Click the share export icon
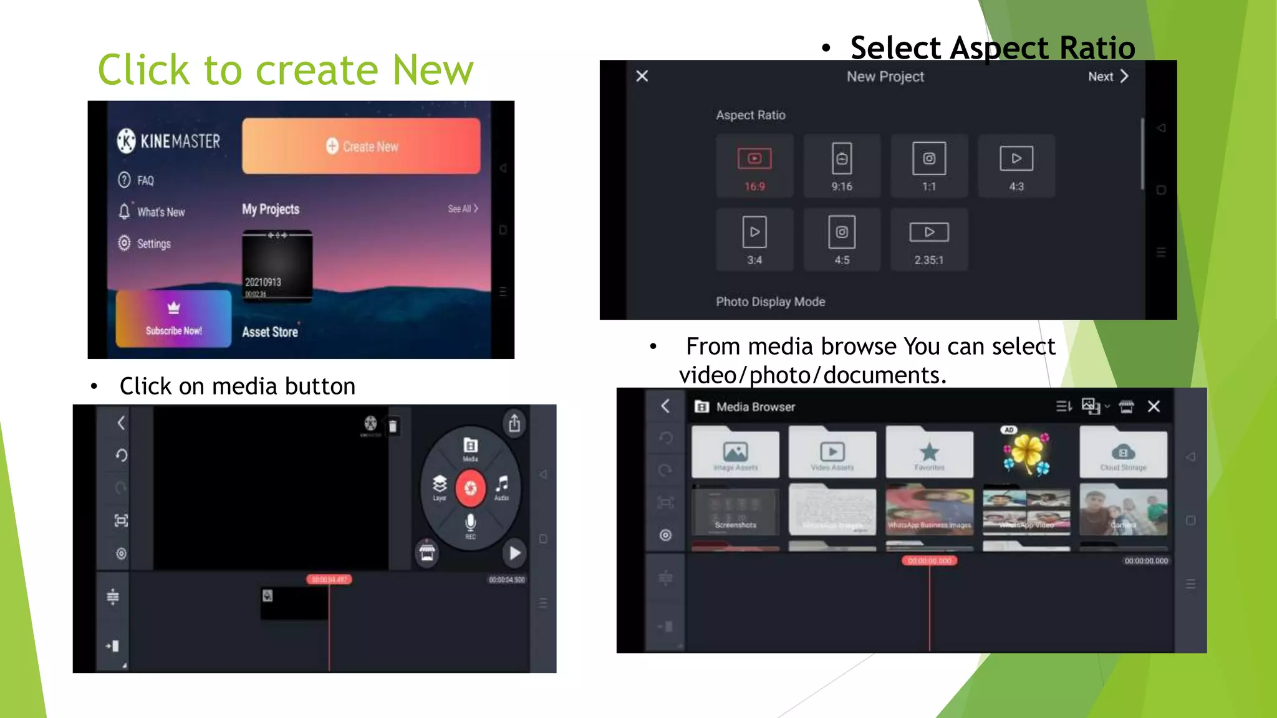 pos(514,424)
